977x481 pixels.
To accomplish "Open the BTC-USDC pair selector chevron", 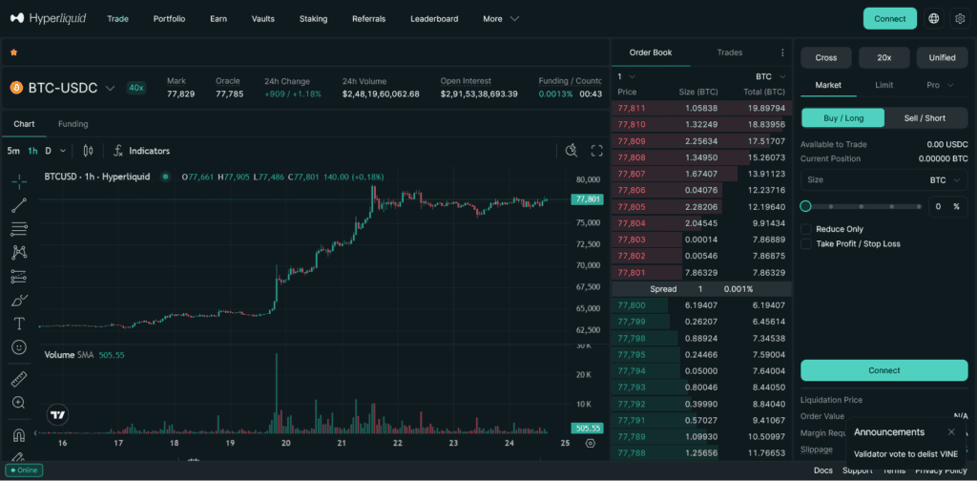I will coord(111,88).
